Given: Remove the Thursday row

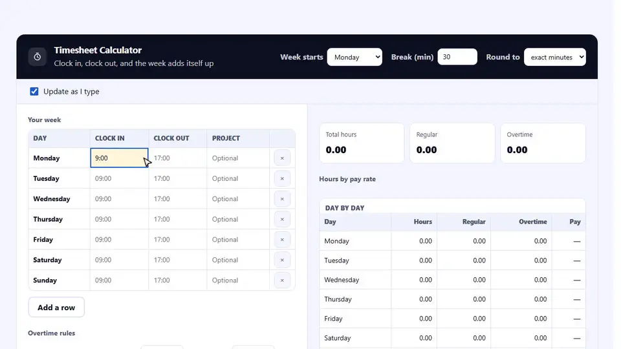Looking at the screenshot, I should click(282, 219).
